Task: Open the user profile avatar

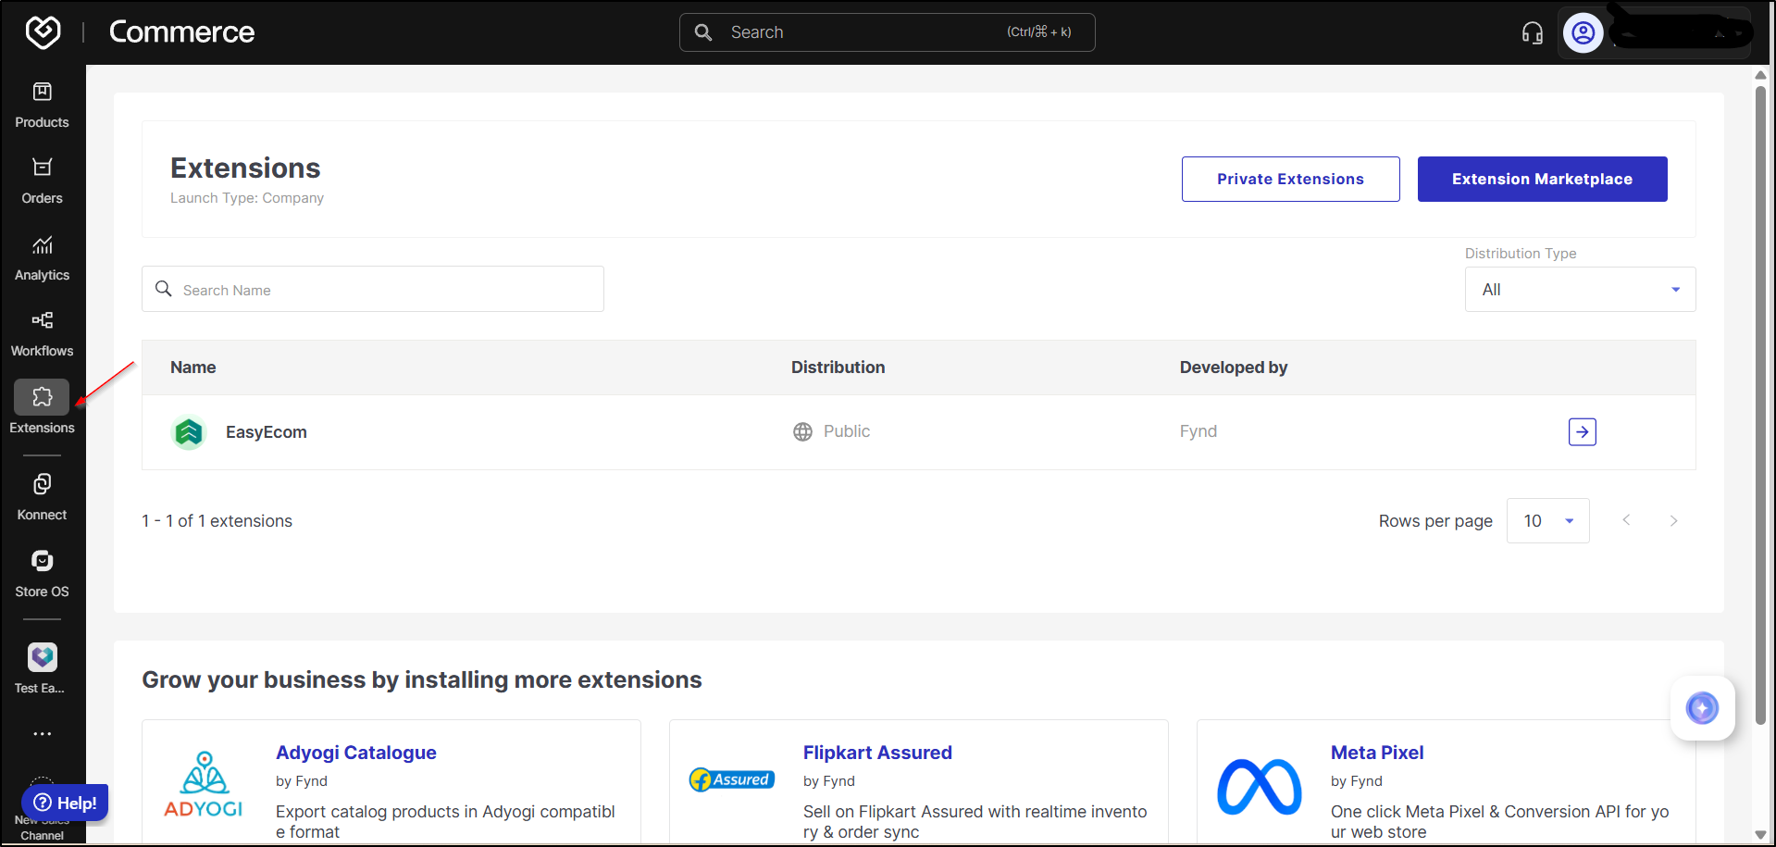Action: pos(1583,33)
